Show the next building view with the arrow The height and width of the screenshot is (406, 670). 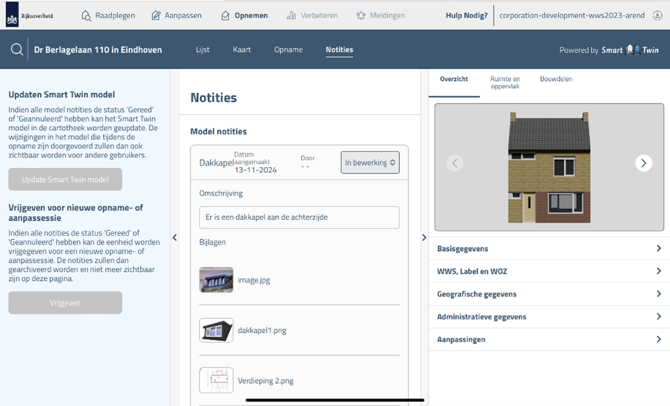pos(643,163)
